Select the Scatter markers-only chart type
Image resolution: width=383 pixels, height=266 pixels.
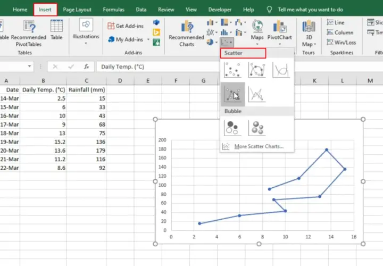(232, 70)
